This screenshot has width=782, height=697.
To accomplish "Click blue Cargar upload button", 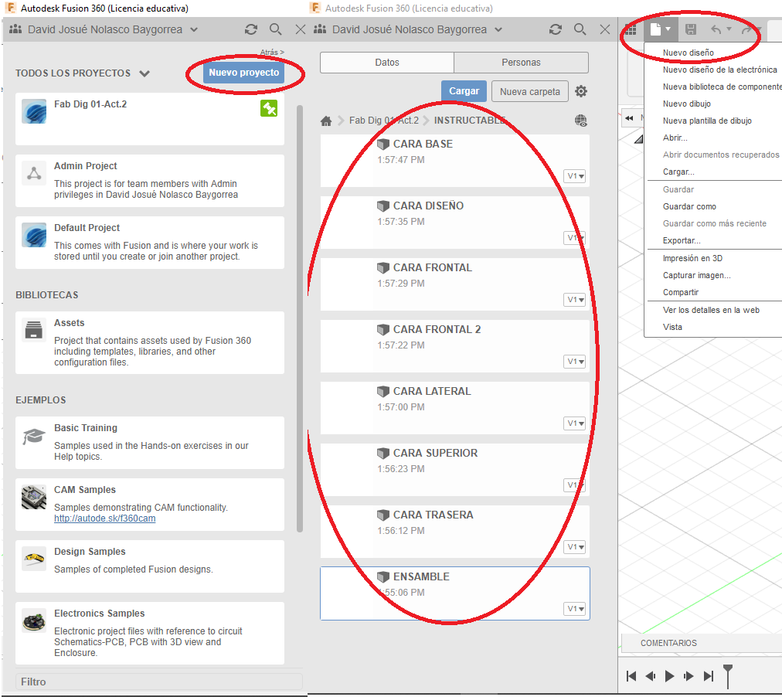I will (464, 91).
